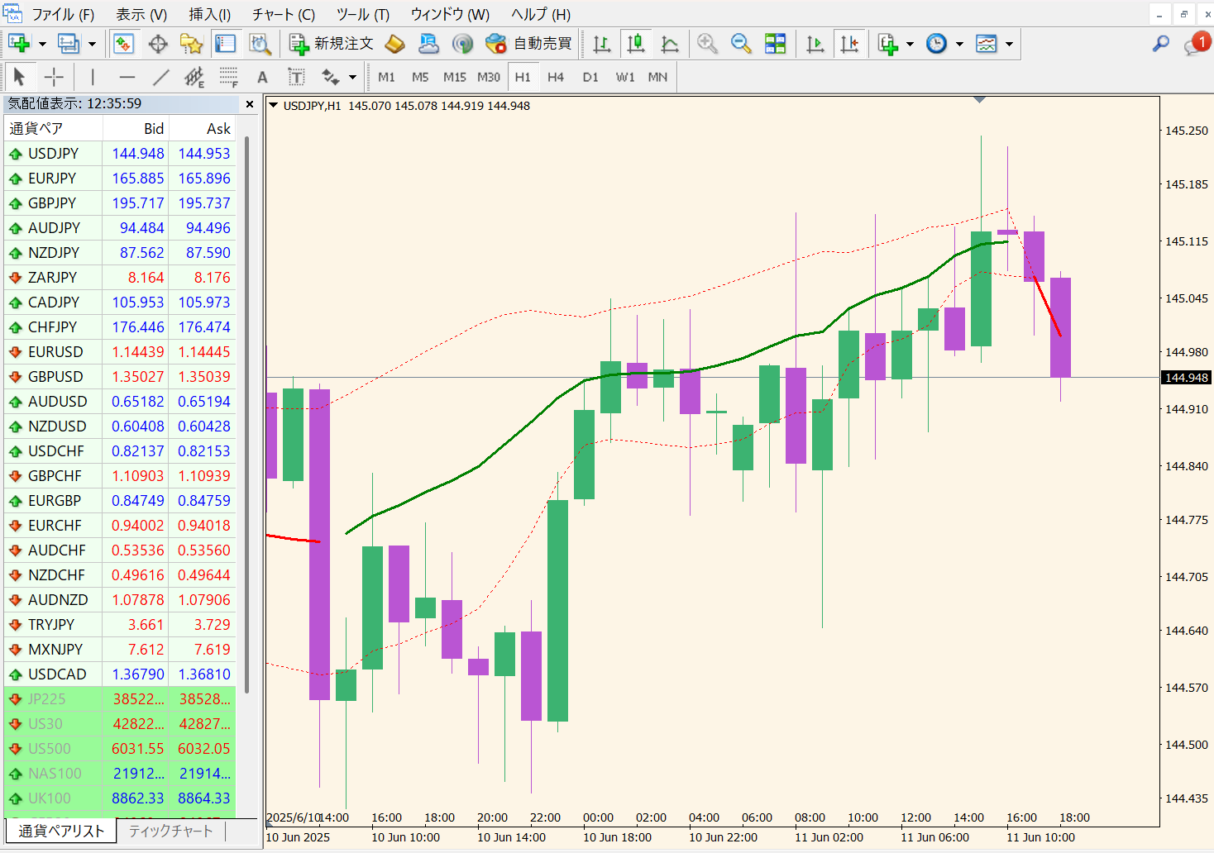Viewport: 1214px width, 853px height.
Task: Open the periods clock dropdown arrow
Action: click(959, 44)
